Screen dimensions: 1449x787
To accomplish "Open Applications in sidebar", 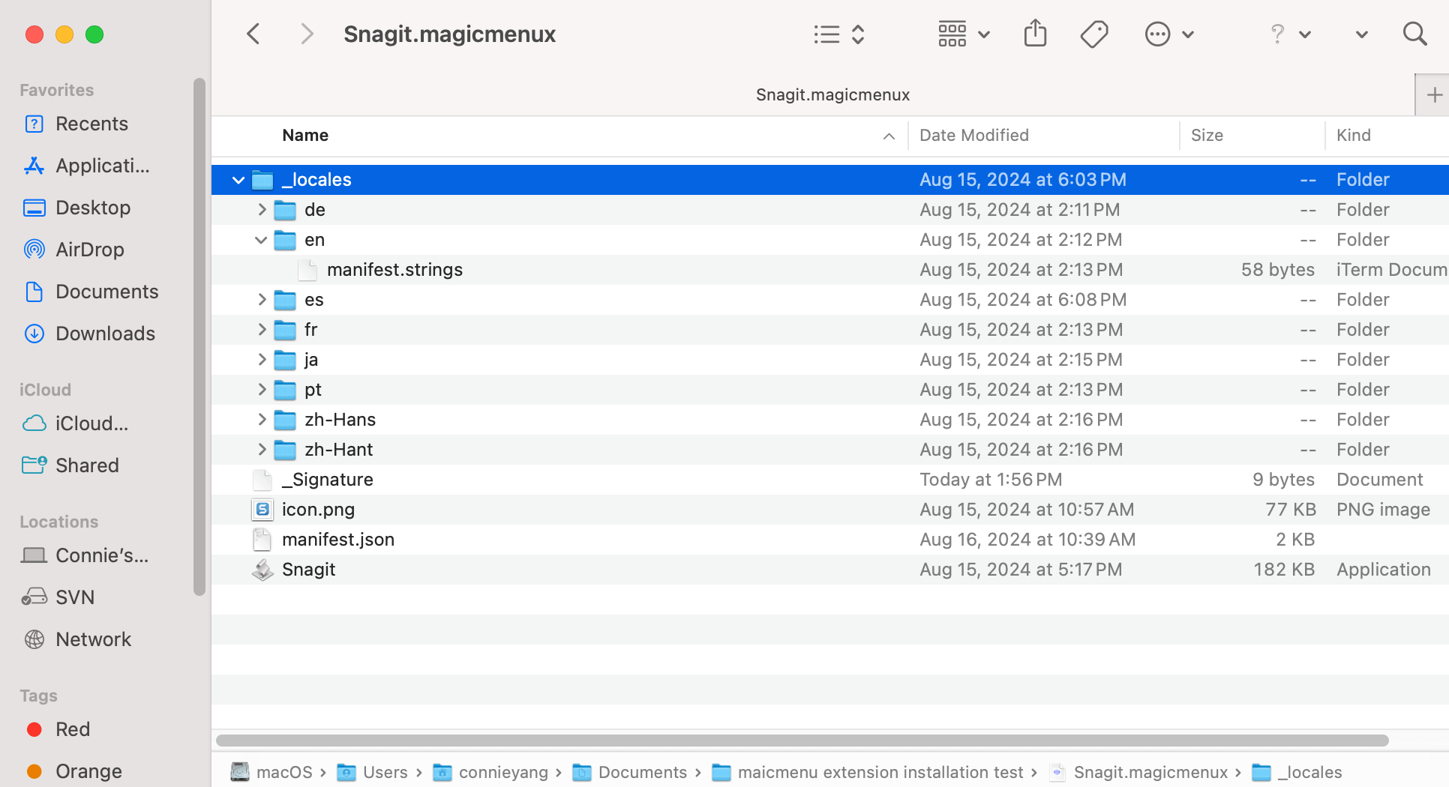I will 103,166.
